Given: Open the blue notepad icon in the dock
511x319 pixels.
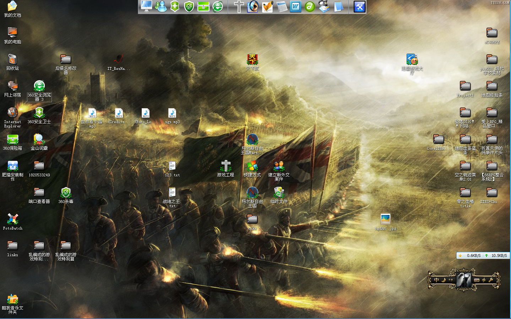Looking at the screenshot, I should tap(338, 6).
